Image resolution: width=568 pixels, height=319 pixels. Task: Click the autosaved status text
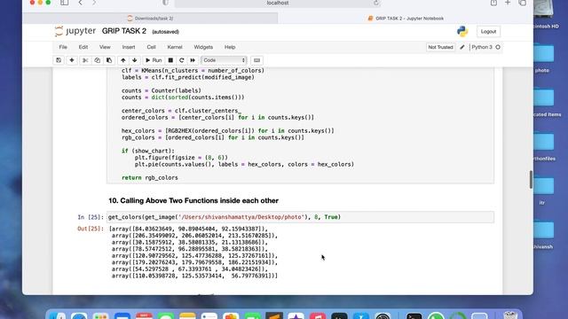tap(166, 32)
